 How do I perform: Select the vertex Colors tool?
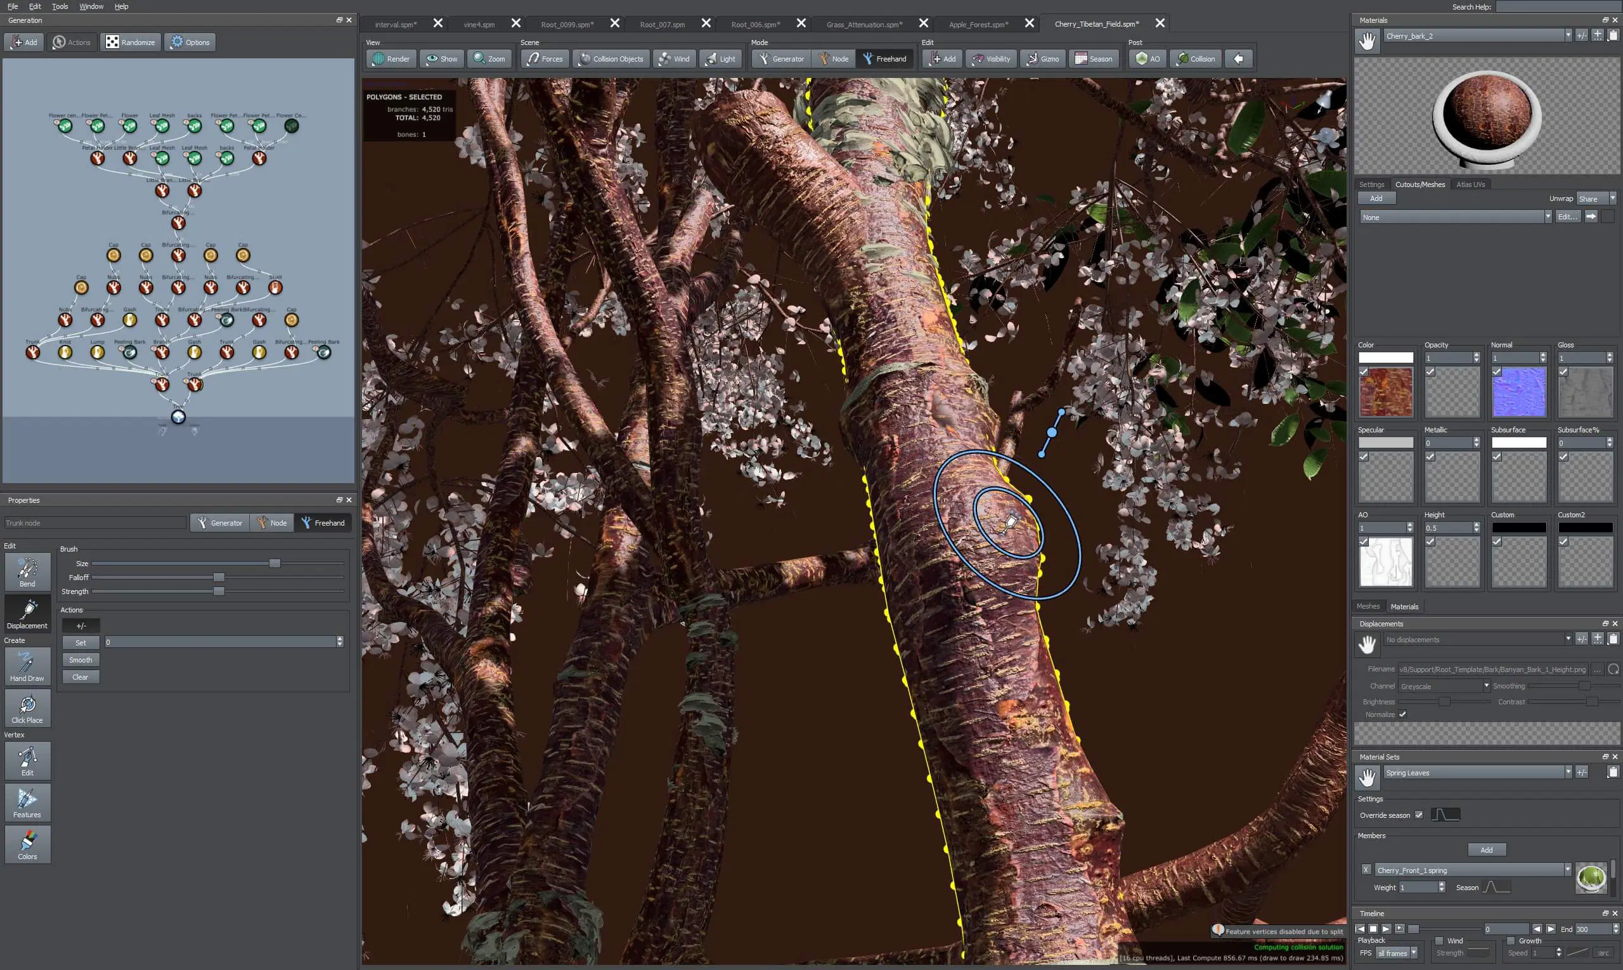pos(27,844)
